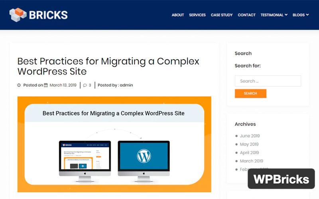Open the March 2019 archive
This screenshot has height=199, width=319.
[x=252, y=161]
